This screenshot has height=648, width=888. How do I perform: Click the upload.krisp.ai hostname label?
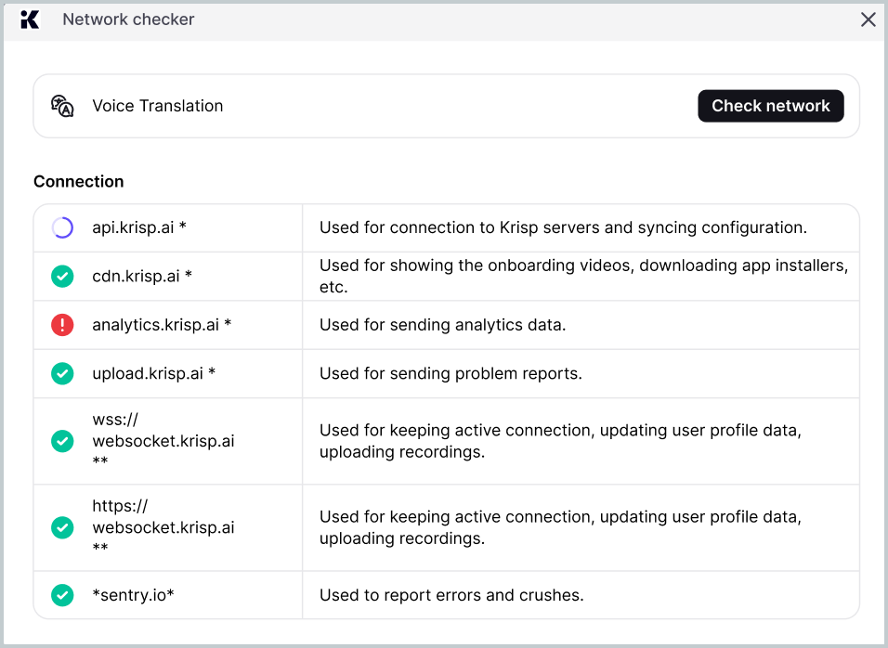(x=153, y=373)
